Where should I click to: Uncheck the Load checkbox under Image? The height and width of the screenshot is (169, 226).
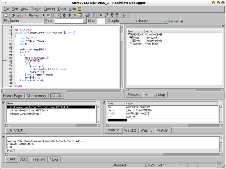pyautogui.click(x=134, y=41)
